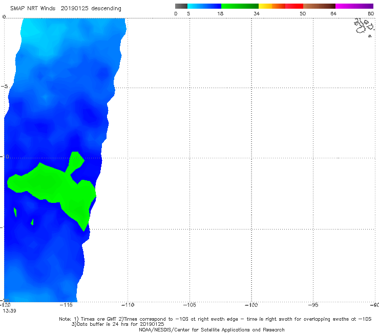Click the 'SMAP NRT Winds 20190125 descending' title

pyautogui.click(x=66, y=9)
